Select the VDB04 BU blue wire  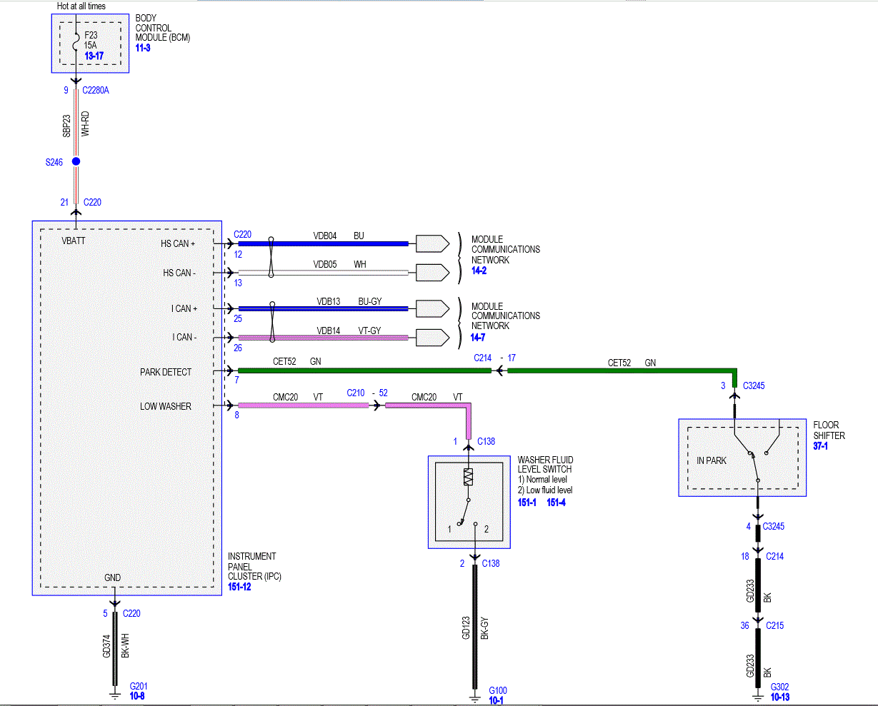323,243
